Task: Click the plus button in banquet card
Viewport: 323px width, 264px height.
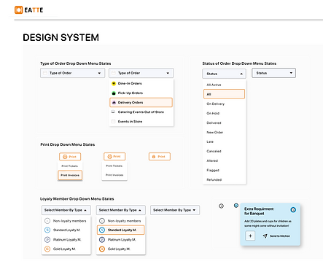Action: 250,236
